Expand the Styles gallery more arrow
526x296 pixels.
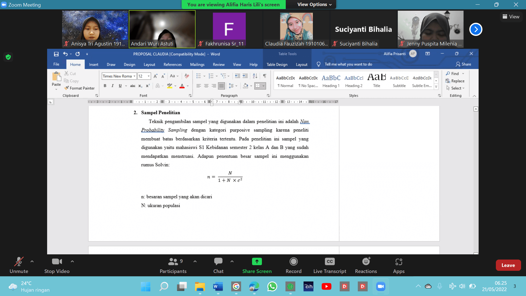pos(436,87)
